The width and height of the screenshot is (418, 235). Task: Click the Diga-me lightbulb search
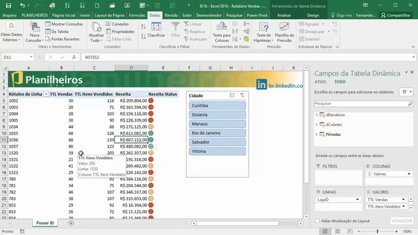pos(341,15)
